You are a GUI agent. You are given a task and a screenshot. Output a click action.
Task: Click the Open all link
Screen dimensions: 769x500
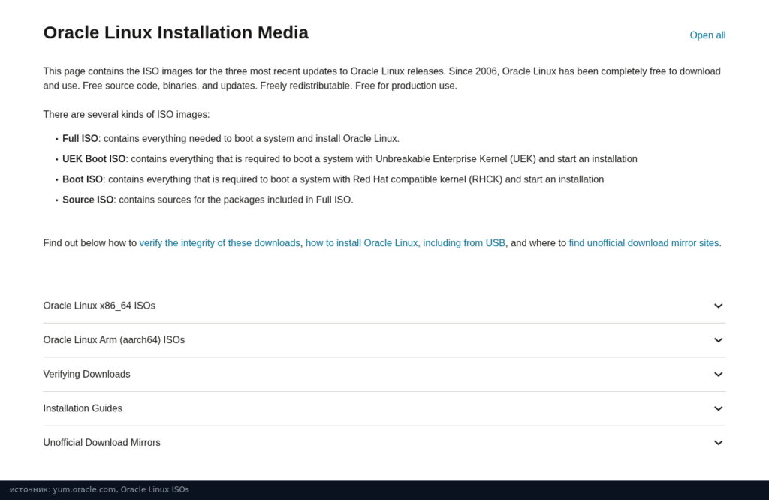point(707,35)
